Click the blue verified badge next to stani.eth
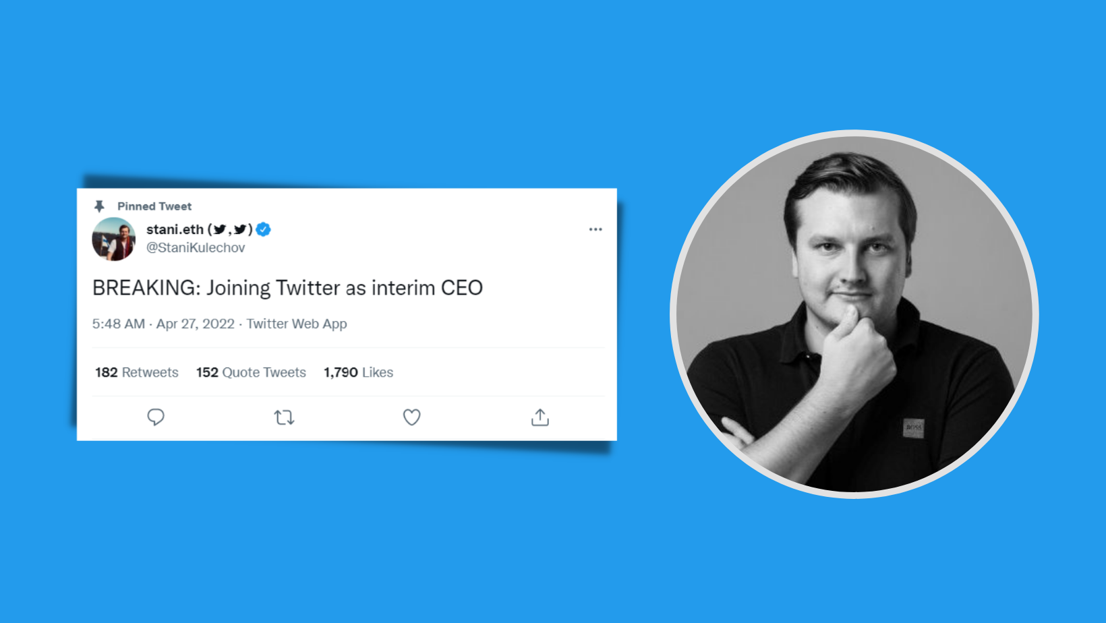 [264, 229]
